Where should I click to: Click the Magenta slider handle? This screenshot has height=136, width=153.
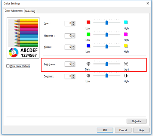tap(107, 34)
